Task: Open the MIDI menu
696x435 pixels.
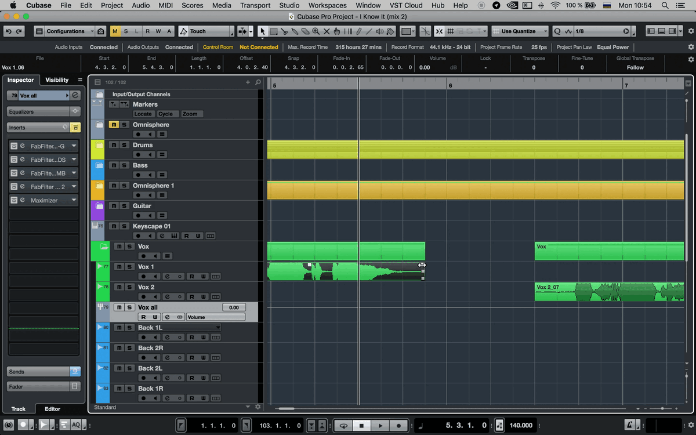Action: point(165,5)
